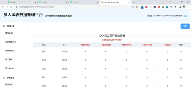Click 指标1得分 value 9 for 李四

[85, 60]
